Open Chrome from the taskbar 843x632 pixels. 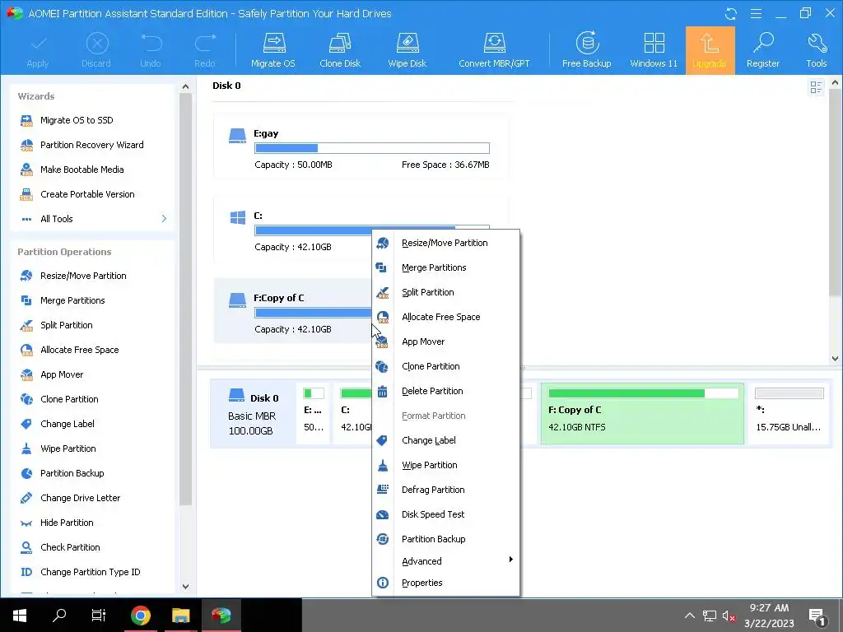coord(140,616)
